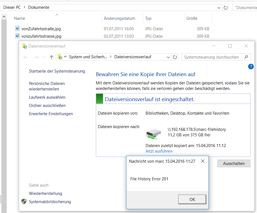Click the magnifier in Systemsteuerung search
Screen dimensions: 257x213
[x=246, y=57]
